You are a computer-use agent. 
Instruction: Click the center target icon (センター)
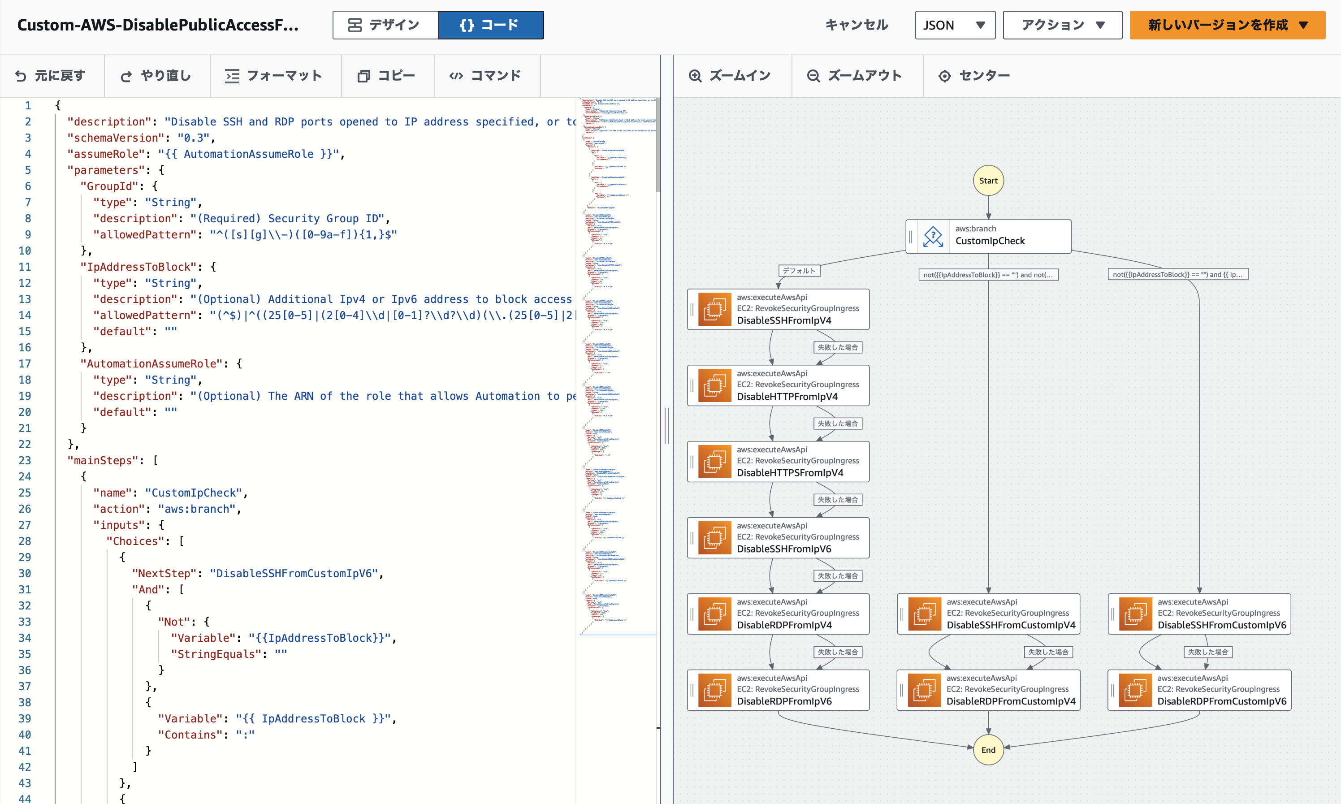(x=944, y=76)
